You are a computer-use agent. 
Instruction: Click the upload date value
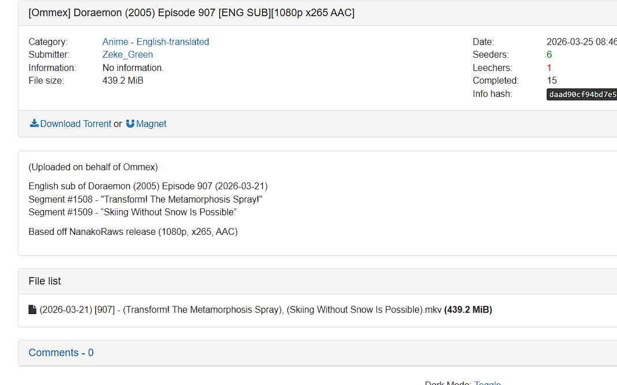click(582, 42)
